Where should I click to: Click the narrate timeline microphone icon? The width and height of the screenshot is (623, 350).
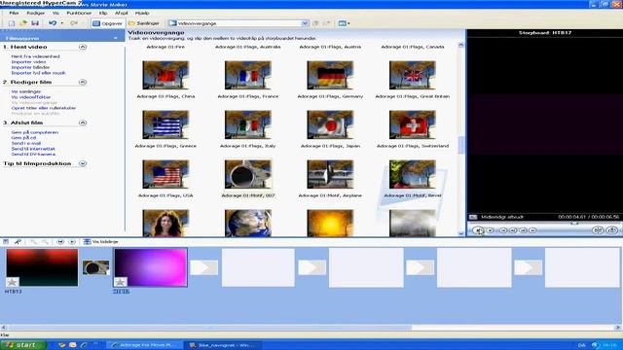18,242
